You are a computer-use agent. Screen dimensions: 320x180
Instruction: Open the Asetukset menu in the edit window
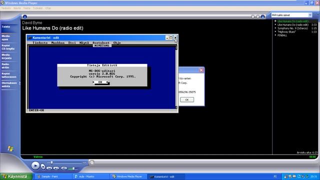101,43
